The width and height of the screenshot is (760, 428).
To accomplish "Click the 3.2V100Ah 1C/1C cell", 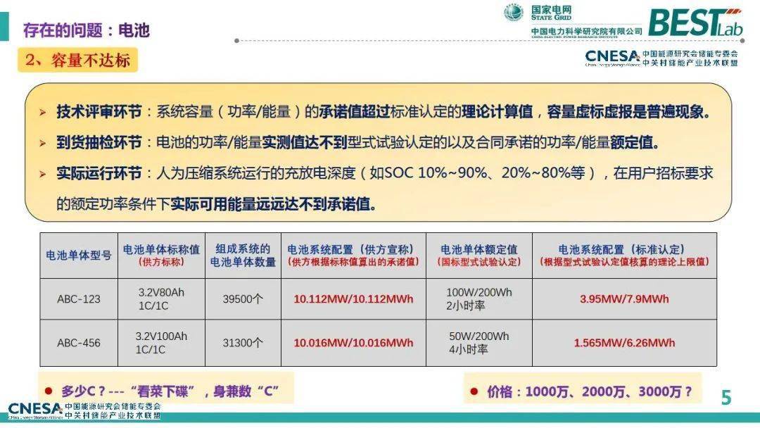I will coord(161,343).
